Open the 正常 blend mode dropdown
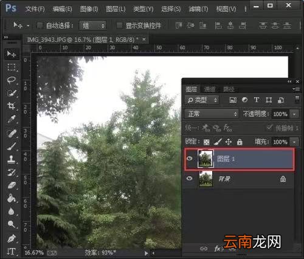304x259 pixels. coord(212,114)
